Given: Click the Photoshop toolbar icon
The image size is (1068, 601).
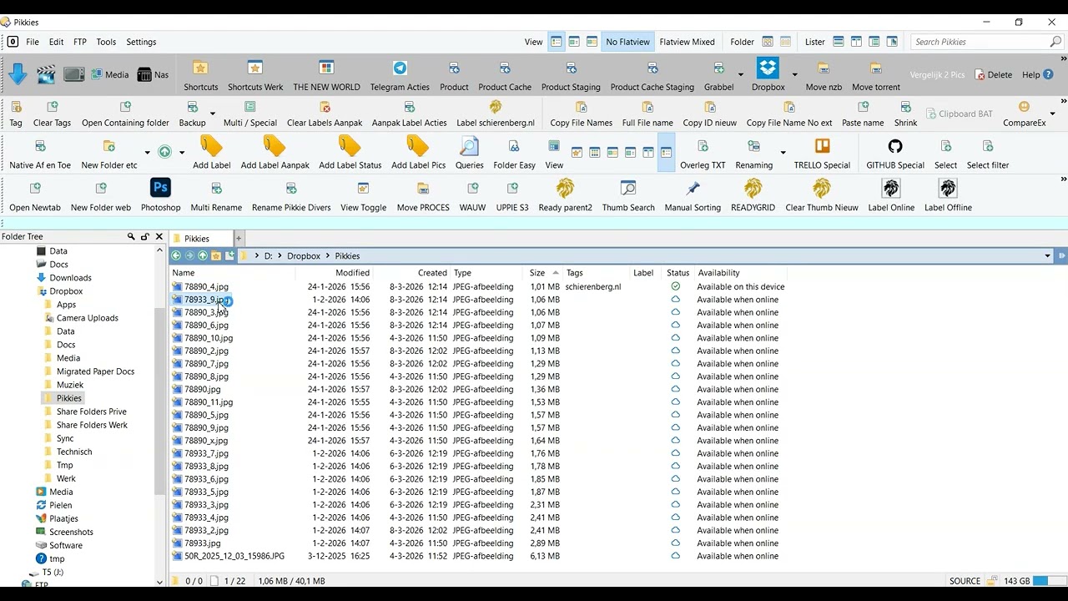Looking at the screenshot, I should (160, 189).
